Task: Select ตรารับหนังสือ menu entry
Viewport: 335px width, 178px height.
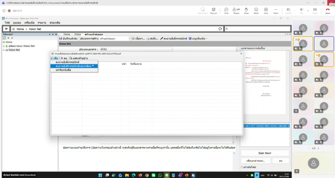Action: (63, 70)
